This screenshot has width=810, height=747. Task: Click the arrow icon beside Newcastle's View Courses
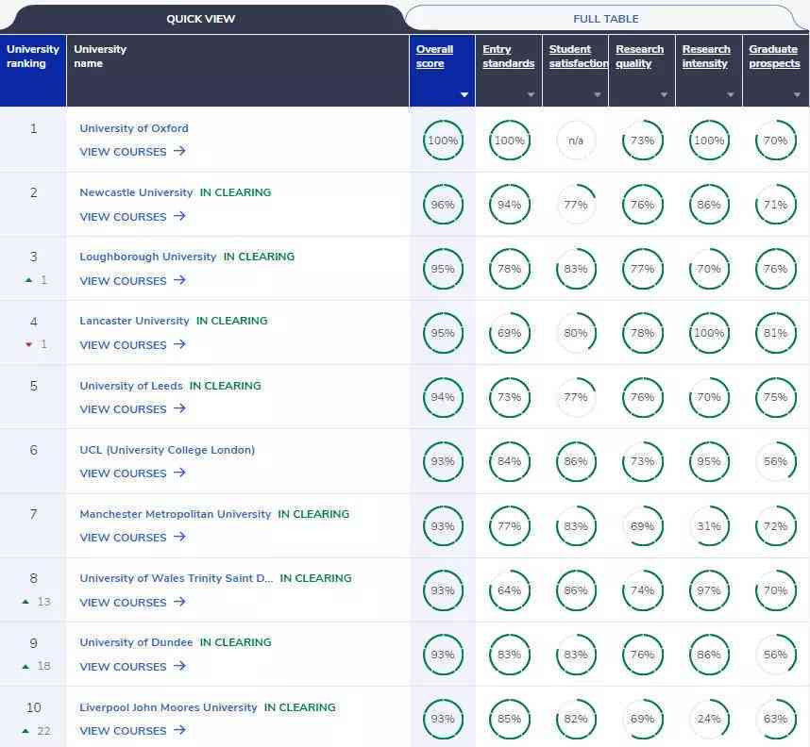tap(179, 216)
